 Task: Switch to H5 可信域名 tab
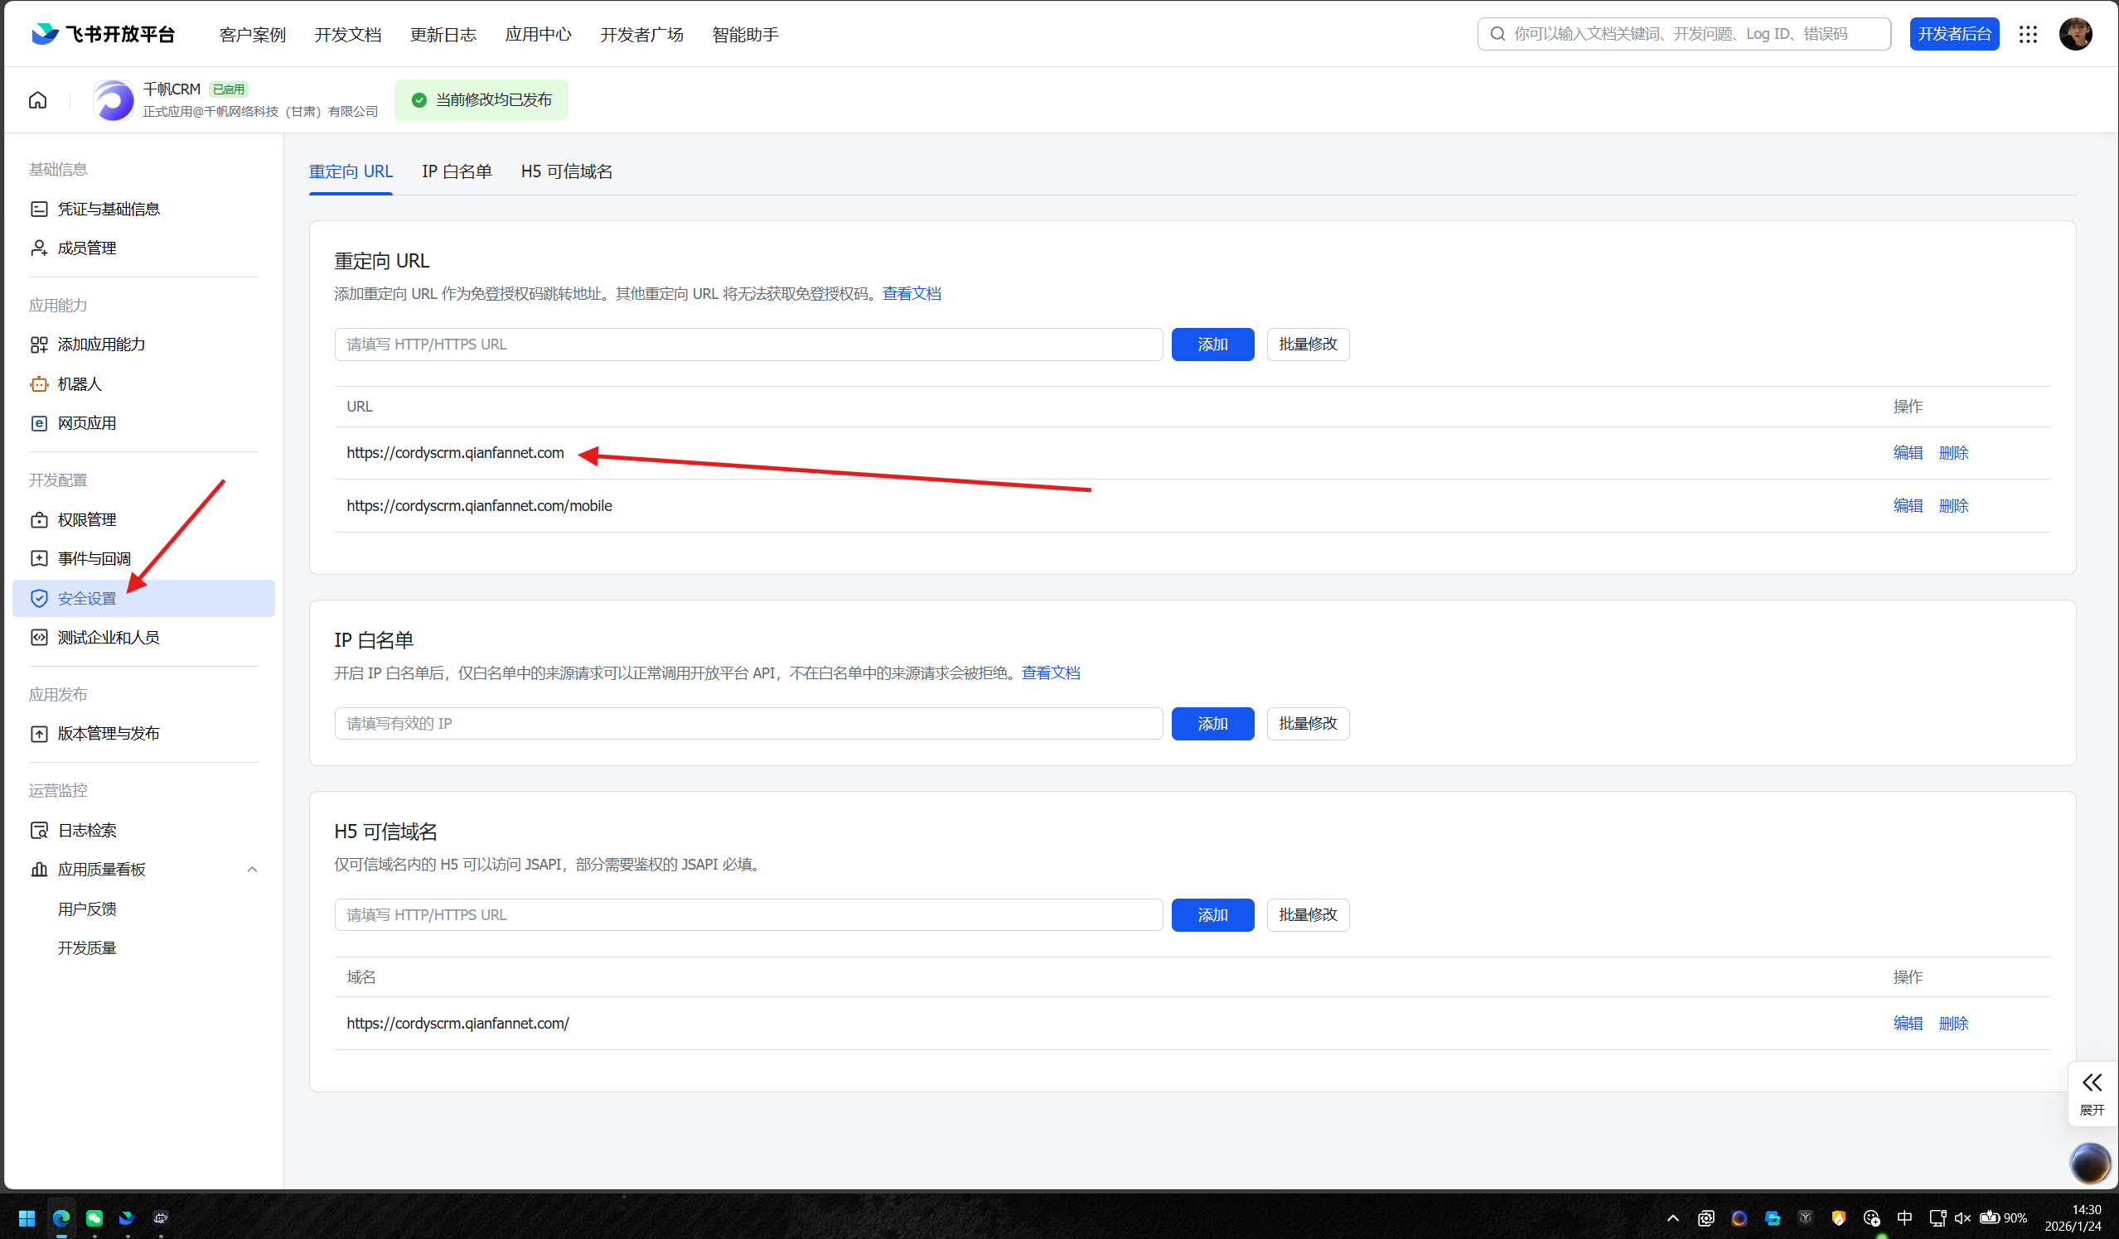pos(566,171)
